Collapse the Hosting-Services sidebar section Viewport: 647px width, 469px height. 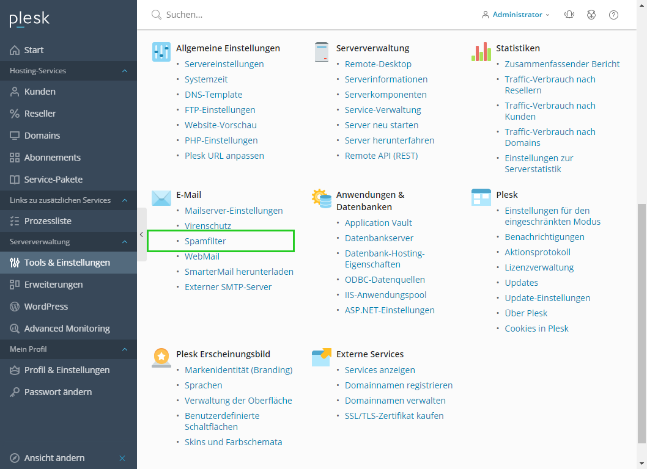pyautogui.click(x=125, y=71)
